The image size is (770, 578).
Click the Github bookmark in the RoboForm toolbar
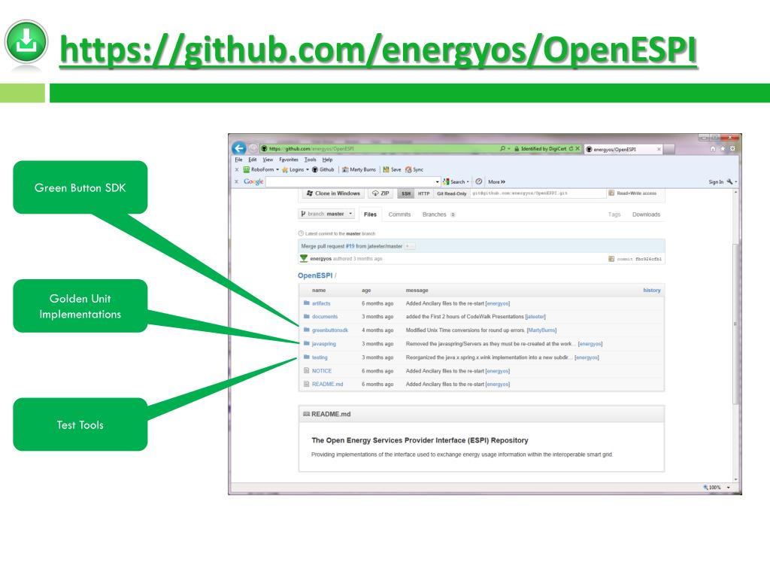tap(323, 169)
